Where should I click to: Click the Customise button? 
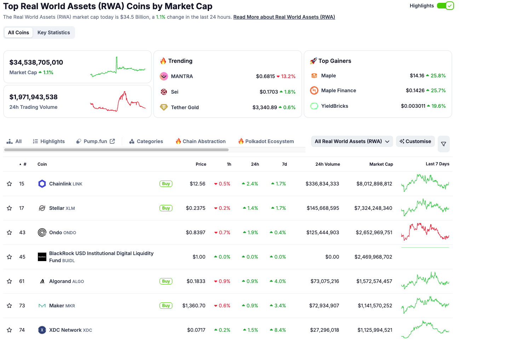pos(415,141)
